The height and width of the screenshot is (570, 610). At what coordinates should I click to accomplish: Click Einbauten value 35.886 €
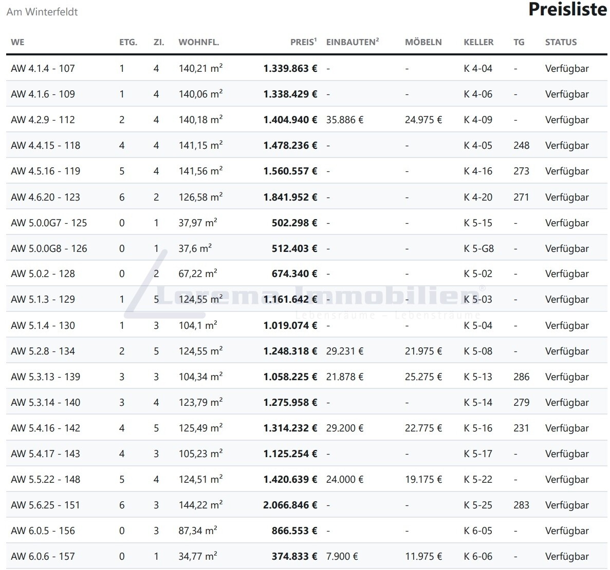(345, 120)
